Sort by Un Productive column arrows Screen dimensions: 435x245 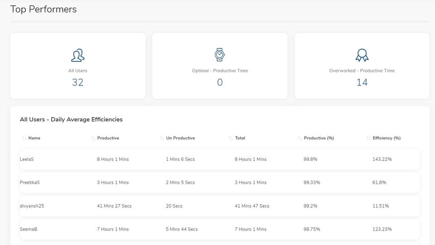click(x=162, y=138)
